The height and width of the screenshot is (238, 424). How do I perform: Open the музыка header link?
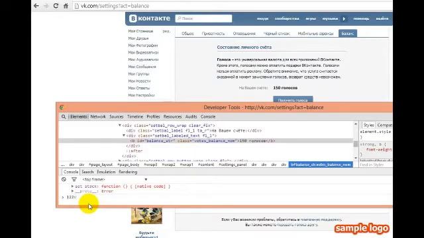click(330, 19)
